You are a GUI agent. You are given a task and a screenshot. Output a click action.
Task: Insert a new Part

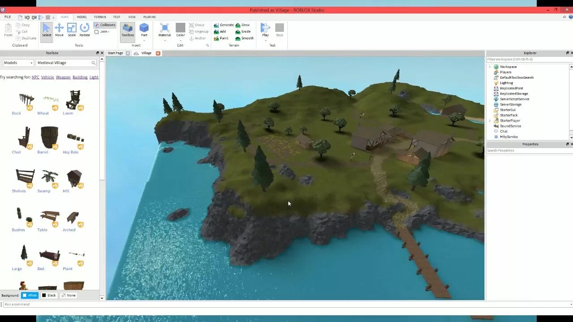[144, 30]
